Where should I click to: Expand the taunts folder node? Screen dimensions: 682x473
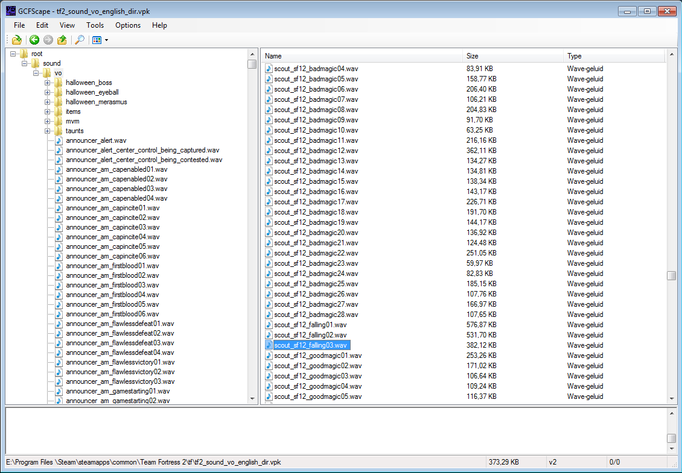pyautogui.click(x=47, y=131)
